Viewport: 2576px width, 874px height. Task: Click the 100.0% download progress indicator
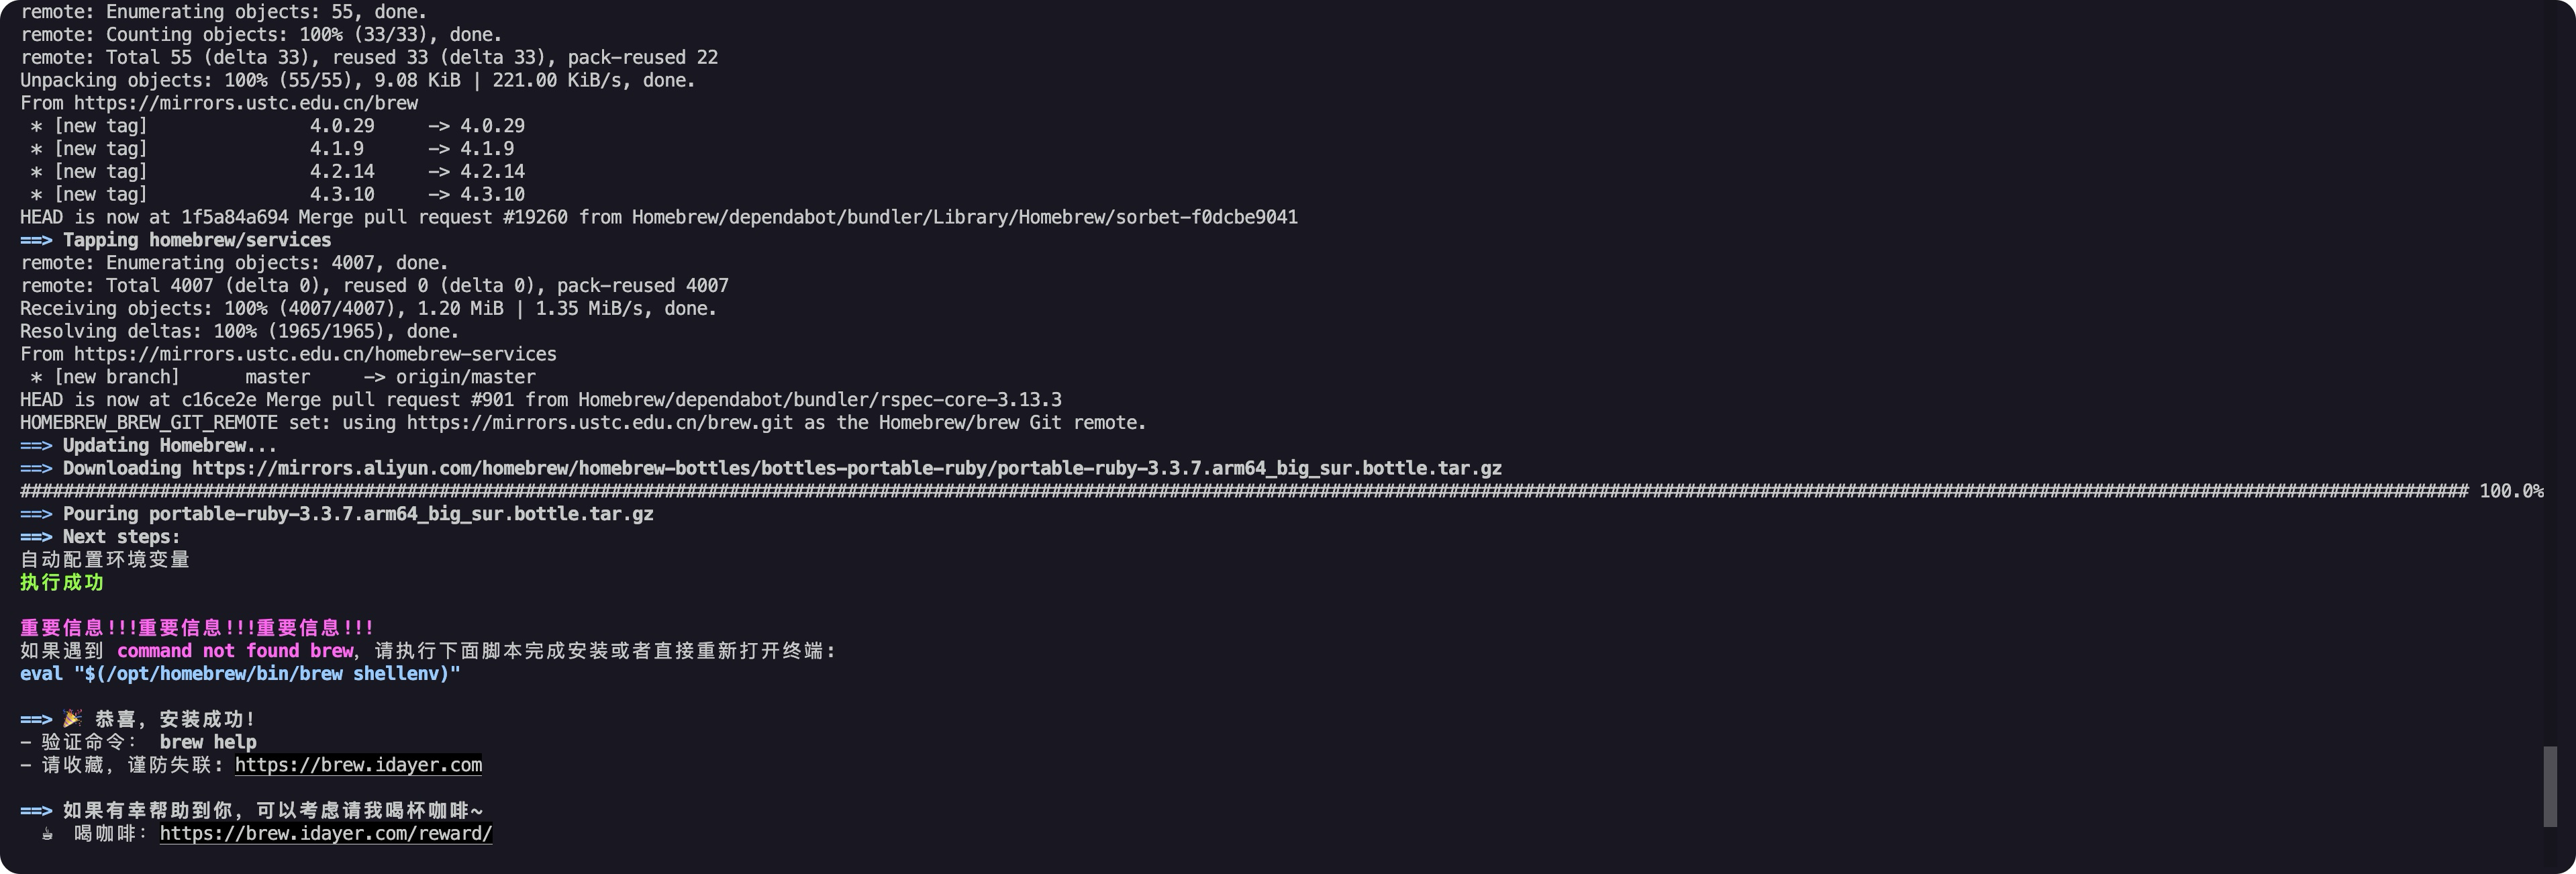tap(2511, 491)
